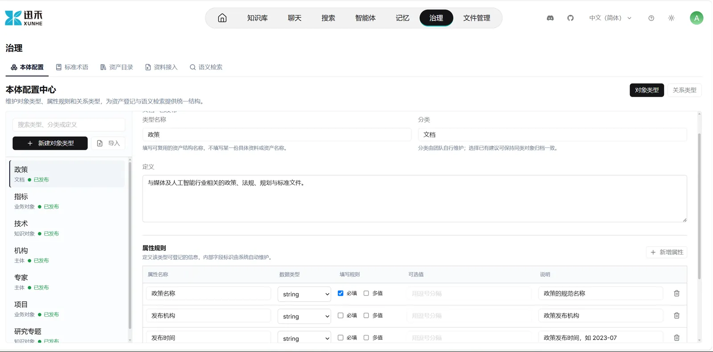The width and height of the screenshot is (713, 352).
Task: Click the 新建对象类型 button
Action: 50,143
